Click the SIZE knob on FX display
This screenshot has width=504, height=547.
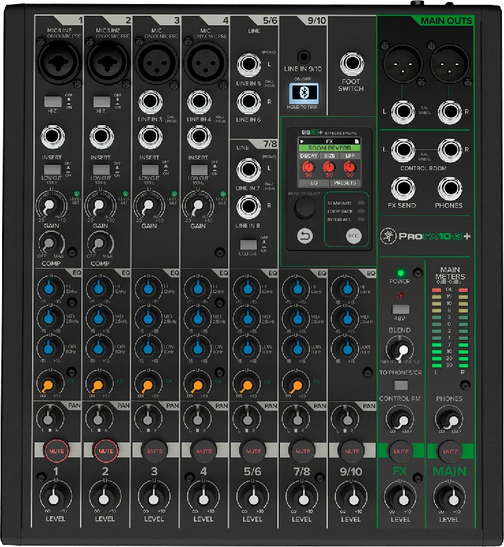[x=329, y=167]
